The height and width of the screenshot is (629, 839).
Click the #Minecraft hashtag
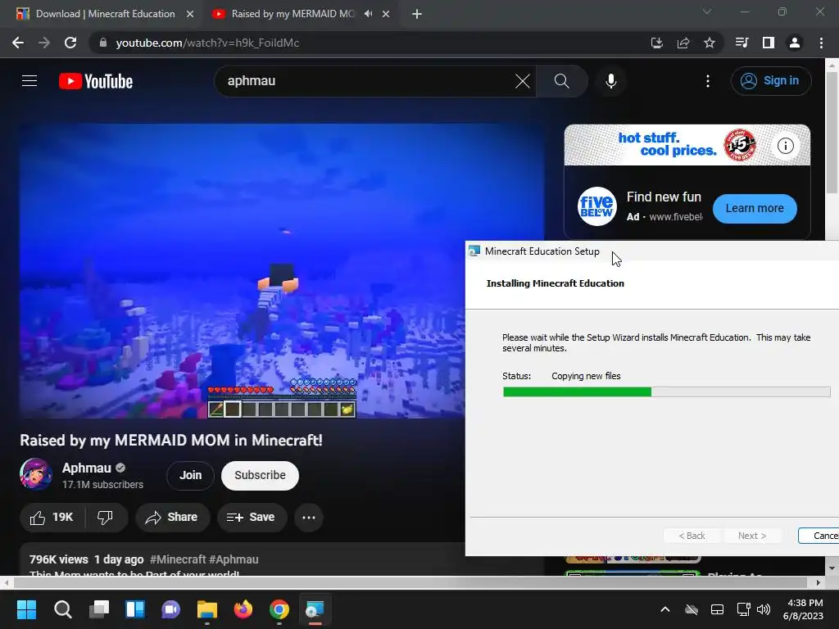click(x=178, y=559)
